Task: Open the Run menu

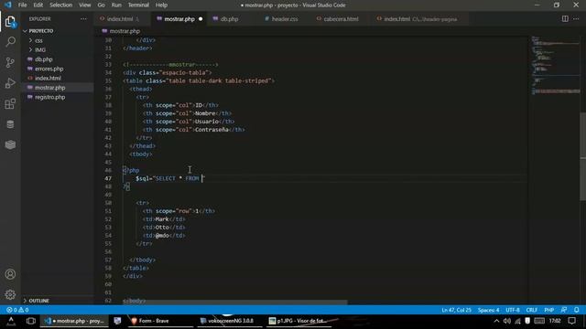Action: 116,5
